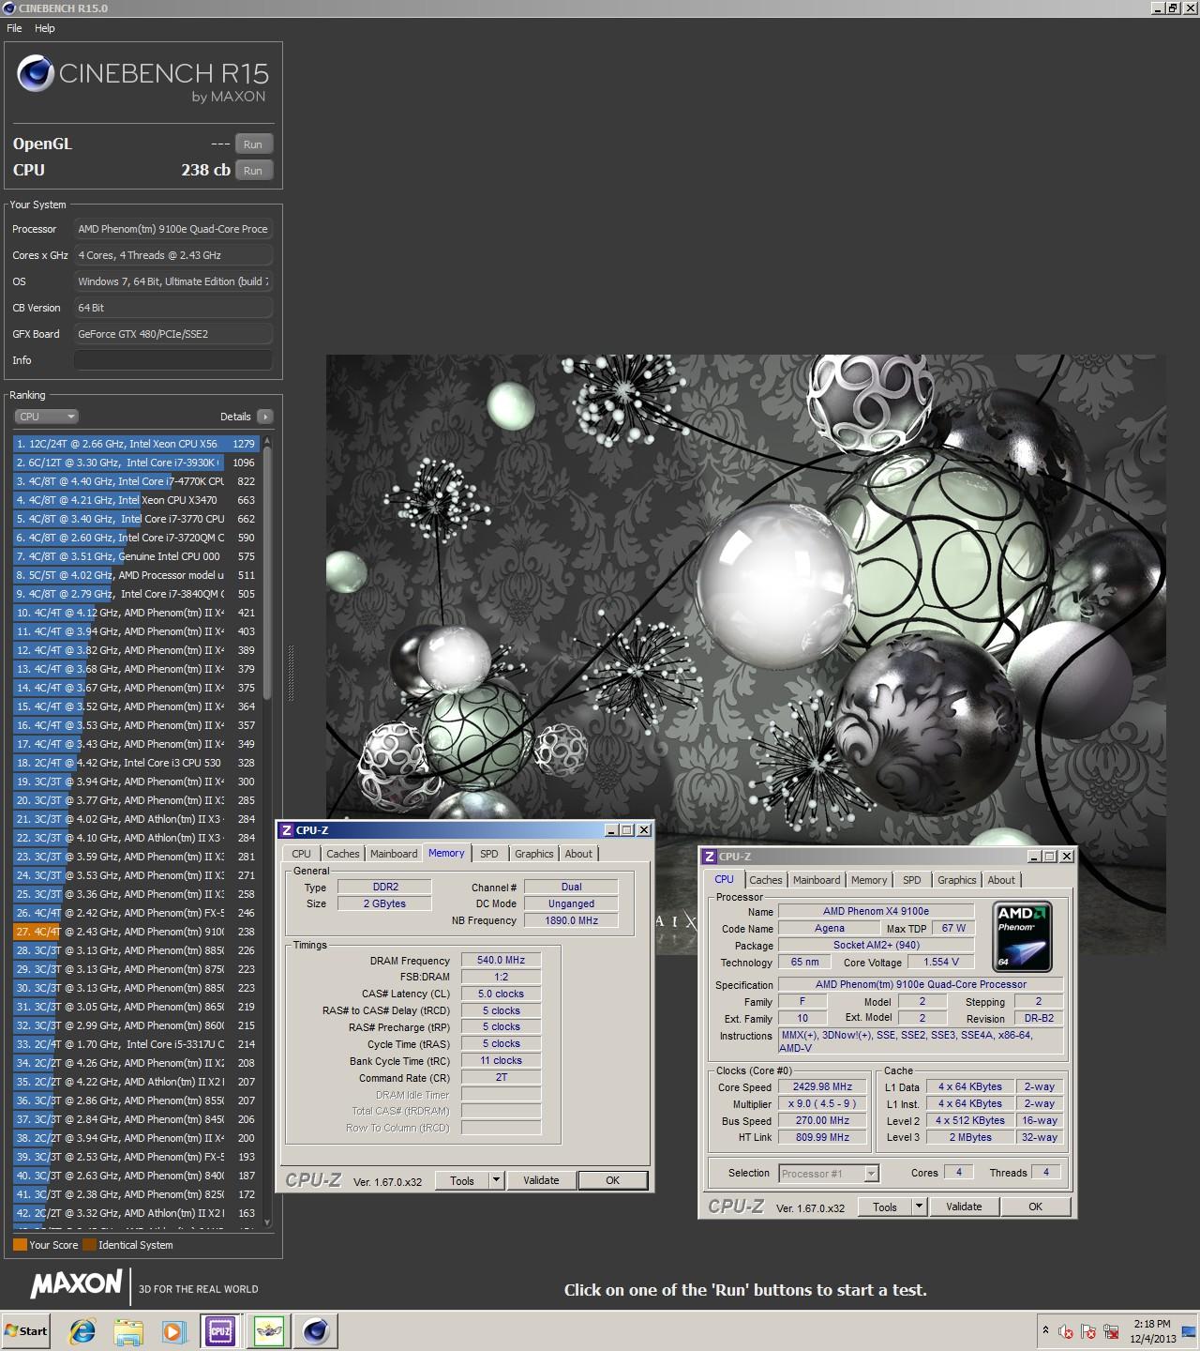Select rank 33 Core i5-3317U entry
This screenshot has height=1351, width=1200.
tap(137, 1044)
